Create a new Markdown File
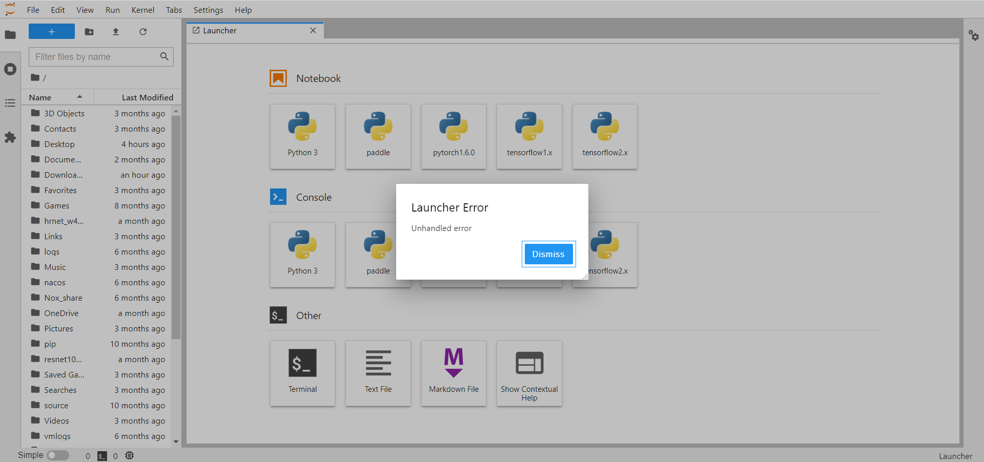Screen dimensions: 984x462 [454, 373]
